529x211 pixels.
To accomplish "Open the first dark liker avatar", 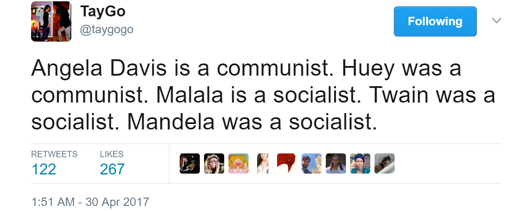I will 190,164.
